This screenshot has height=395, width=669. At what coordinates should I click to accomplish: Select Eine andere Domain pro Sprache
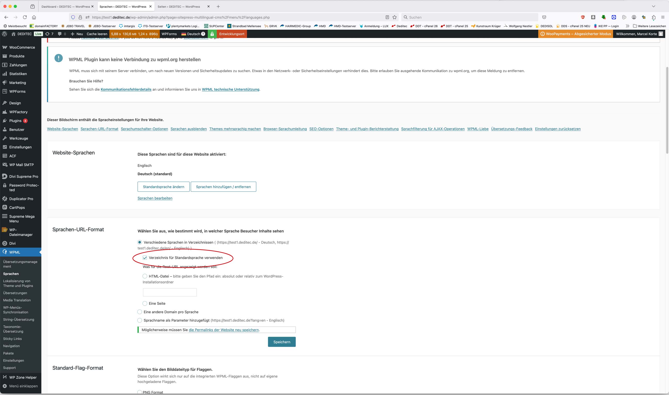point(140,312)
